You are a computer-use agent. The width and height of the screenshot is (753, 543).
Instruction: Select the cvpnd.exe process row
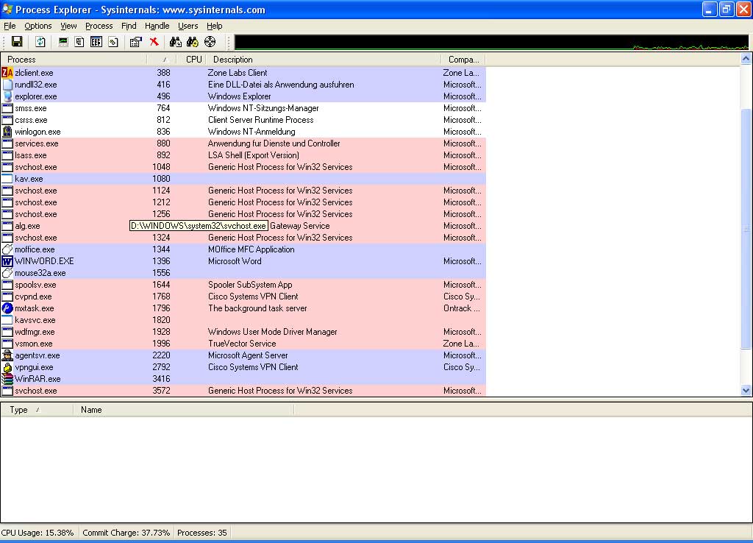point(243,297)
